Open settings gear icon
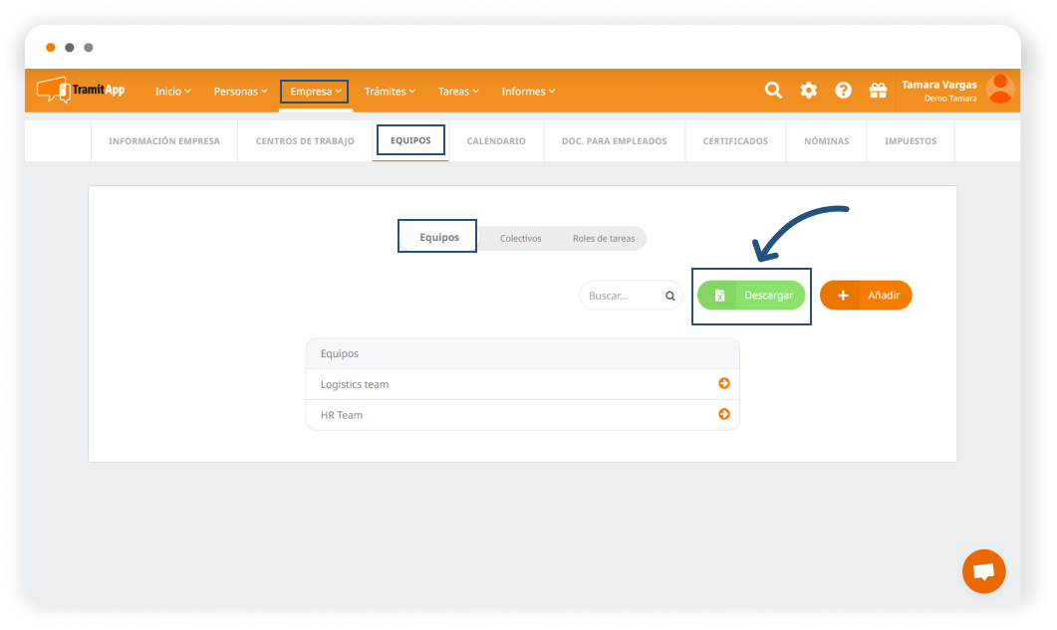This screenshot has height=630, width=1057. (808, 91)
